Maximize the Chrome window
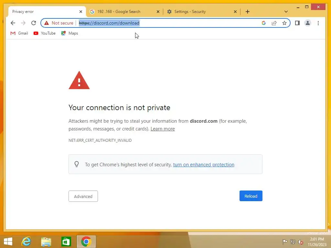This screenshot has width=331, height=248. pyautogui.click(x=307, y=7)
